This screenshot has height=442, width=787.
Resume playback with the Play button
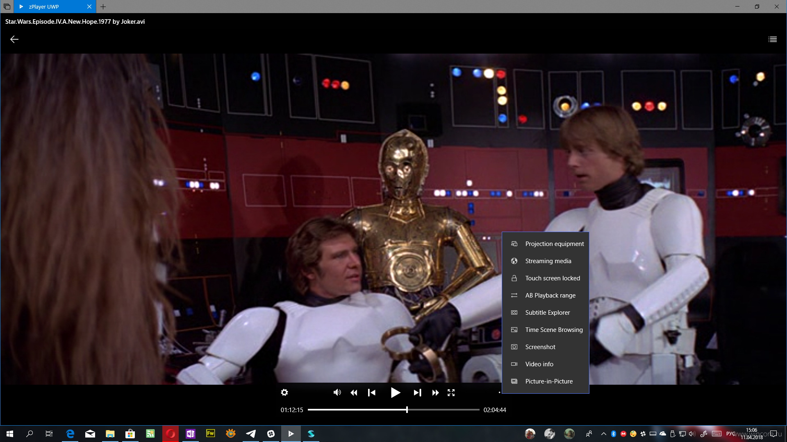click(x=395, y=393)
